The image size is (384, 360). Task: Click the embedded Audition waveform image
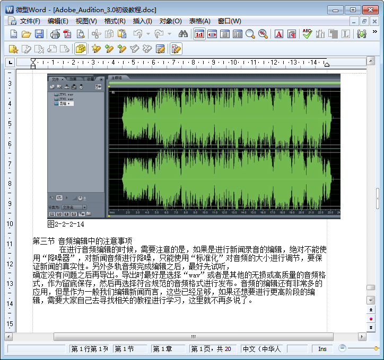coord(194,146)
